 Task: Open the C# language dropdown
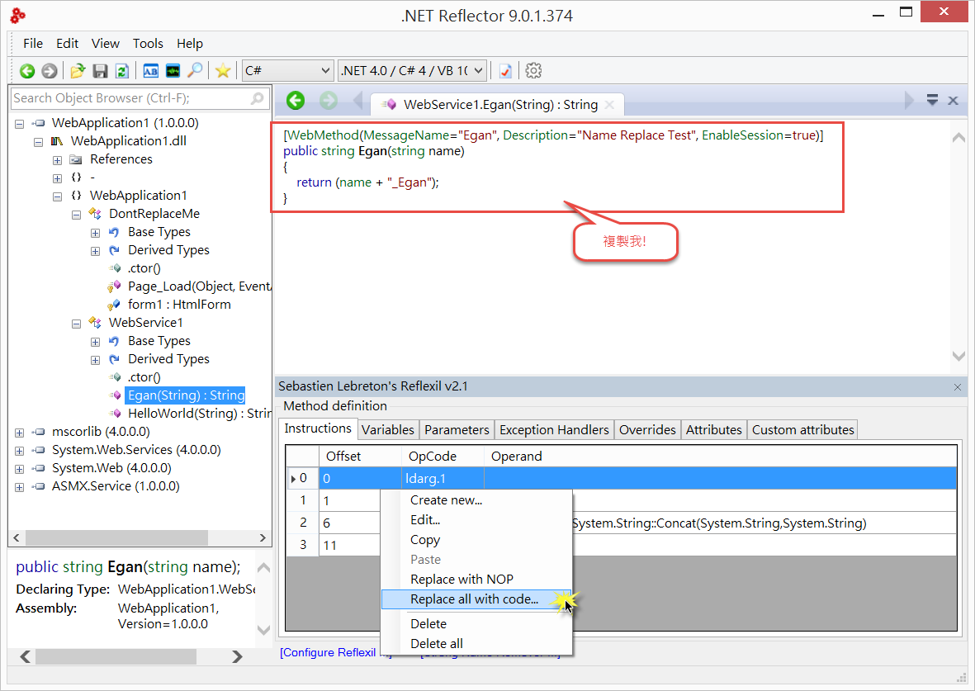tap(286, 70)
